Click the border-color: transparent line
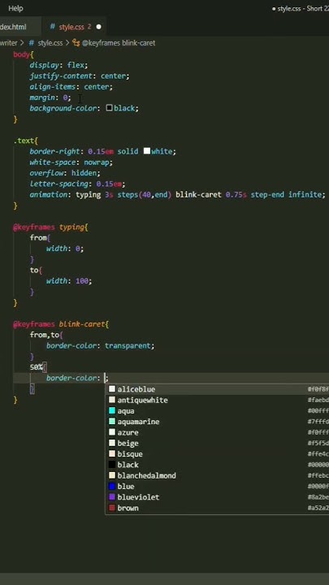This screenshot has height=585, width=329. (x=101, y=346)
